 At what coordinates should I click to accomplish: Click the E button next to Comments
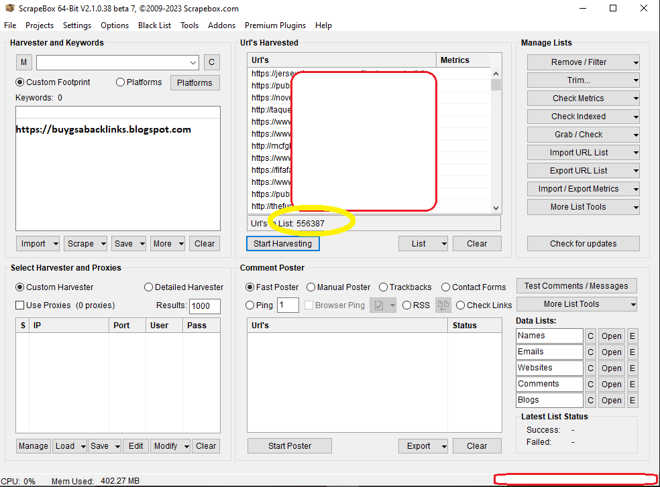tap(632, 384)
